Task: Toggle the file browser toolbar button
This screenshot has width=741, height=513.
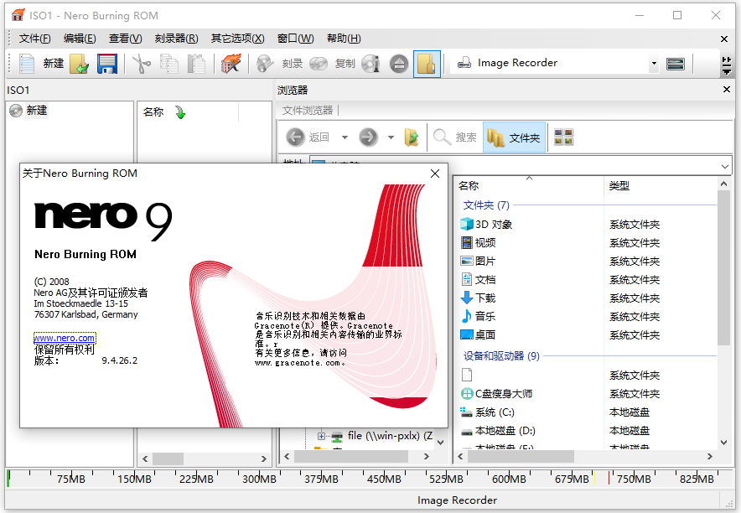Action: [x=427, y=64]
